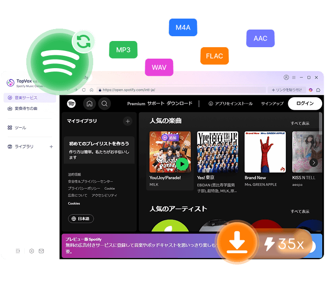Click すべて表示 for 人気のアーティスト
This screenshot has width=325, height=286.
pos(300,211)
